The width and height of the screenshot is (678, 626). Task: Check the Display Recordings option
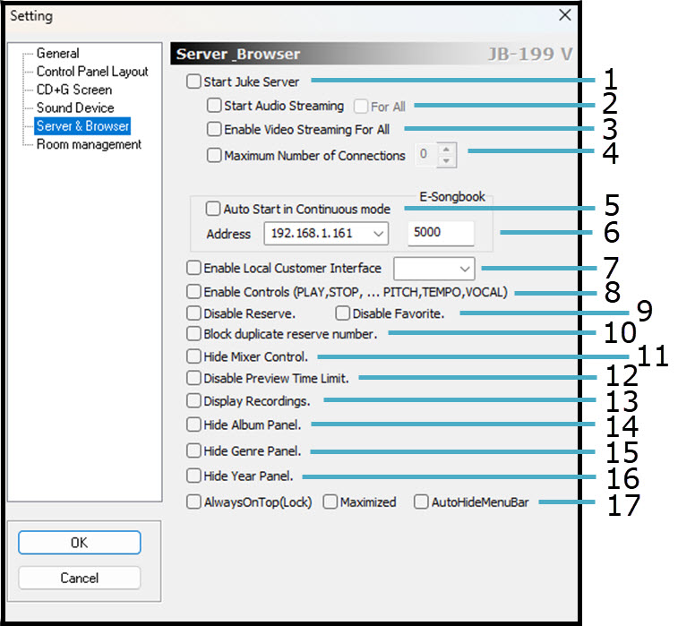194,401
